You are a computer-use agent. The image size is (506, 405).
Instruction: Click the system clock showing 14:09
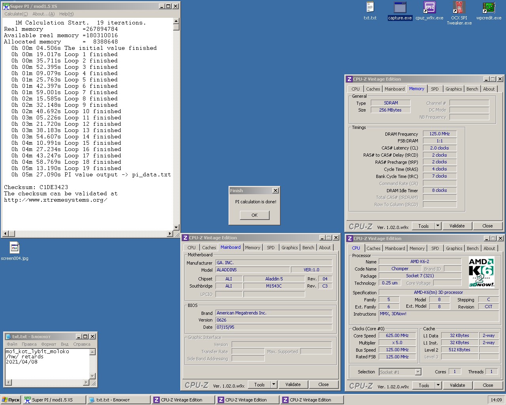[496, 400]
